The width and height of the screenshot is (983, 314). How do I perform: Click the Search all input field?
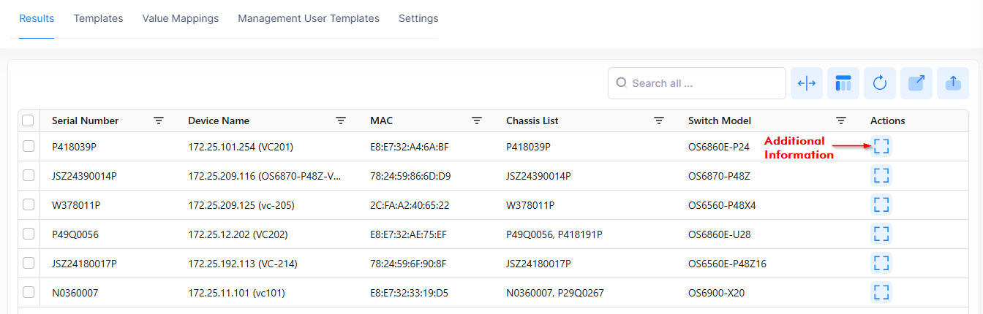coord(702,83)
